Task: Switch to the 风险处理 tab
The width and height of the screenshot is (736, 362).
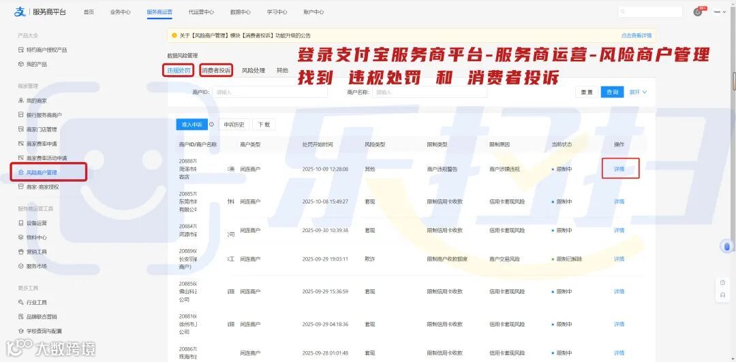Action: [x=254, y=70]
